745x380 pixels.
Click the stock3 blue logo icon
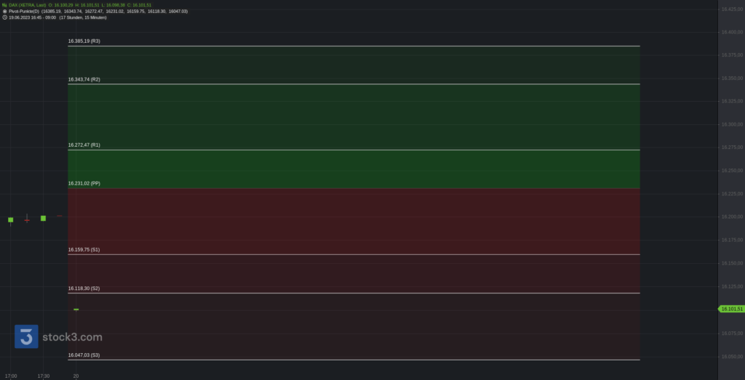[x=26, y=337]
